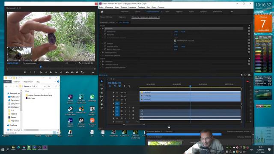Open Главная tab in File Explorer
This screenshot has height=154, width=274.
17,82
